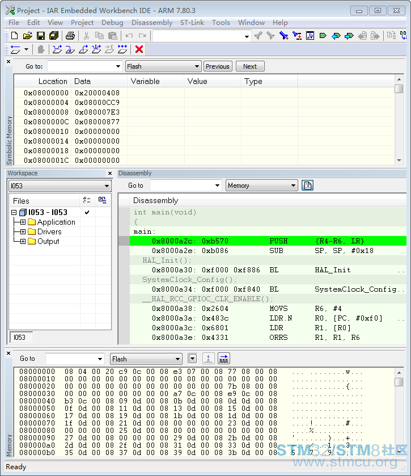Click the Save floppy disk icon

[x=41, y=36]
